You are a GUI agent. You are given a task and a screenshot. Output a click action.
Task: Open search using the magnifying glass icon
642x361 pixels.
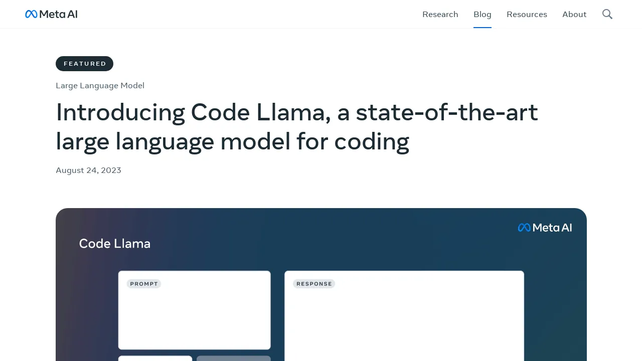click(x=607, y=14)
